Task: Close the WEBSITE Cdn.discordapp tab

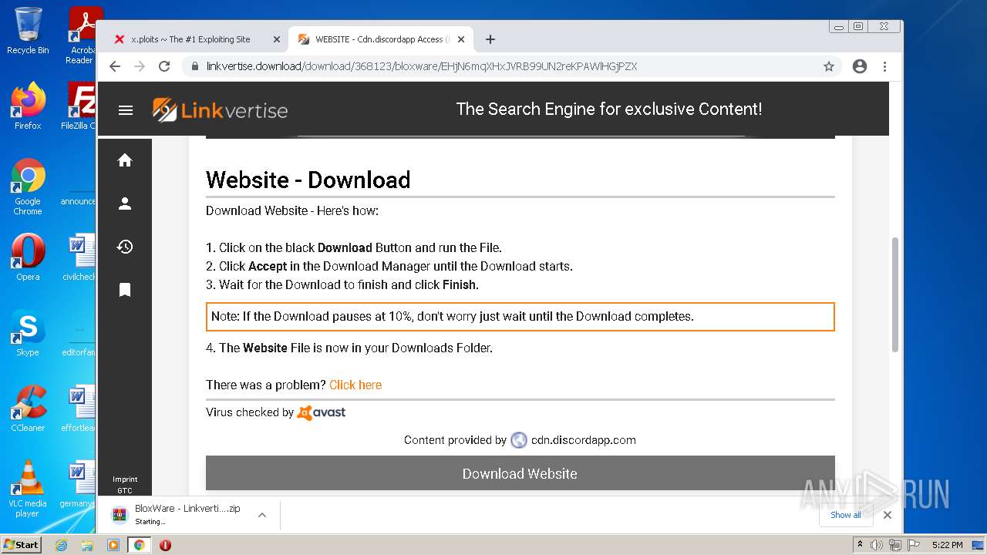Action: coord(461,39)
